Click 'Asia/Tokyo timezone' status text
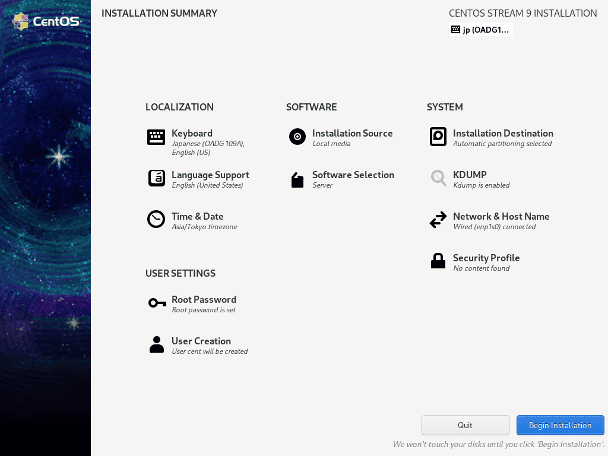Screen dimensions: 608x456 coord(204,226)
